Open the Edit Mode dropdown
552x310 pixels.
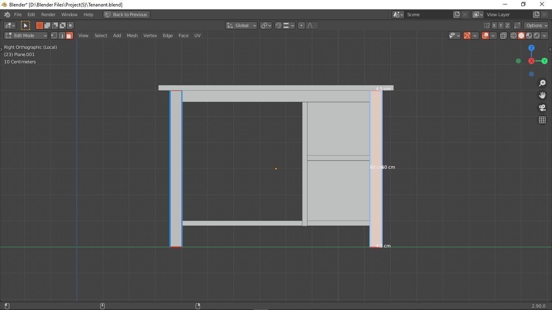pyautogui.click(x=26, y=36)
